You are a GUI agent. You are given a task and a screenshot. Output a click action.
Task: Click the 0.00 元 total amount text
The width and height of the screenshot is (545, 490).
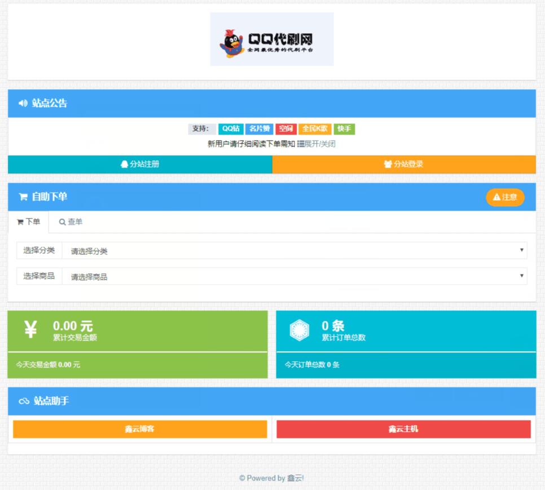click(73, 326)
